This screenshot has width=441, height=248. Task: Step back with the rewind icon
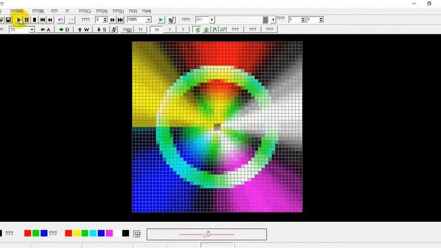point(50,20)
